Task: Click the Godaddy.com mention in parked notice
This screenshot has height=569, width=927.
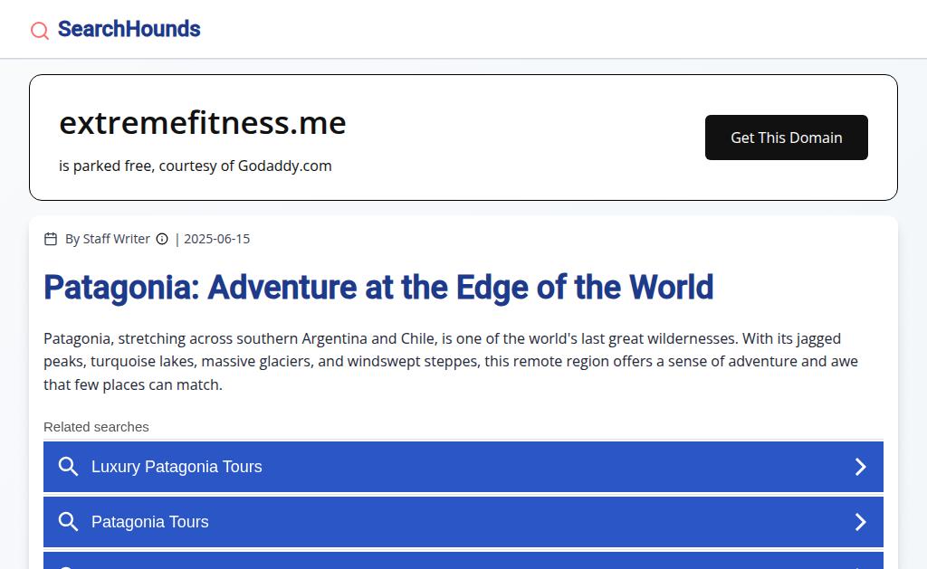Action: (284, 166)
